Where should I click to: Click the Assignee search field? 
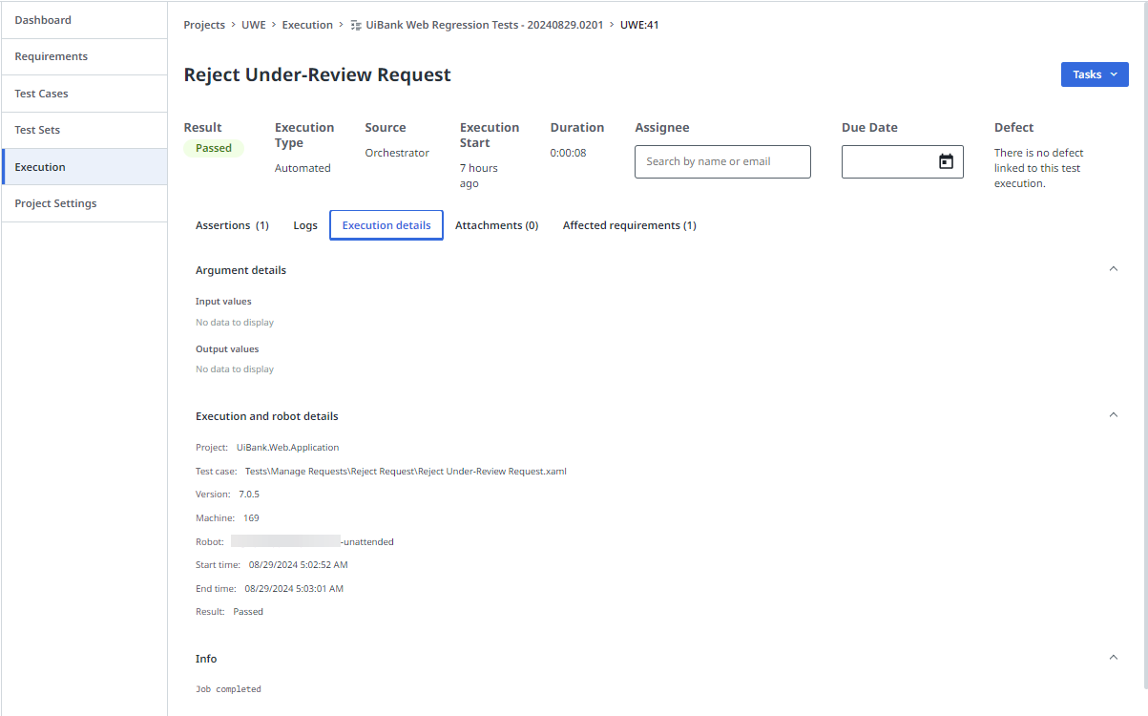[x=722, y=161]
